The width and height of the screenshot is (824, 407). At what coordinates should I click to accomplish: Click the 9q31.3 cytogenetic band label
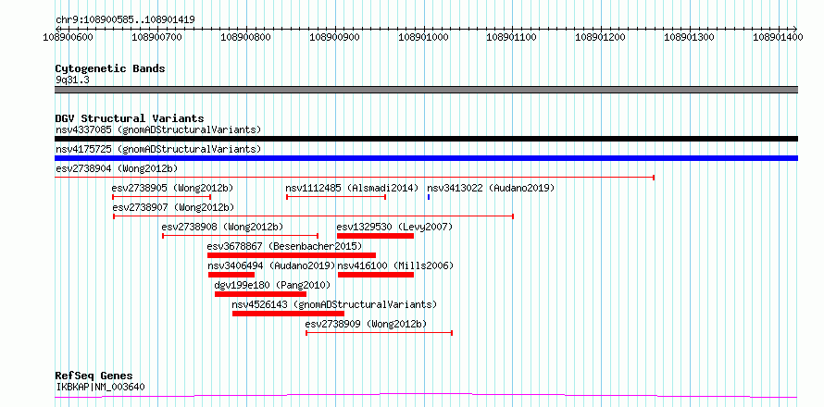(73, 80)
